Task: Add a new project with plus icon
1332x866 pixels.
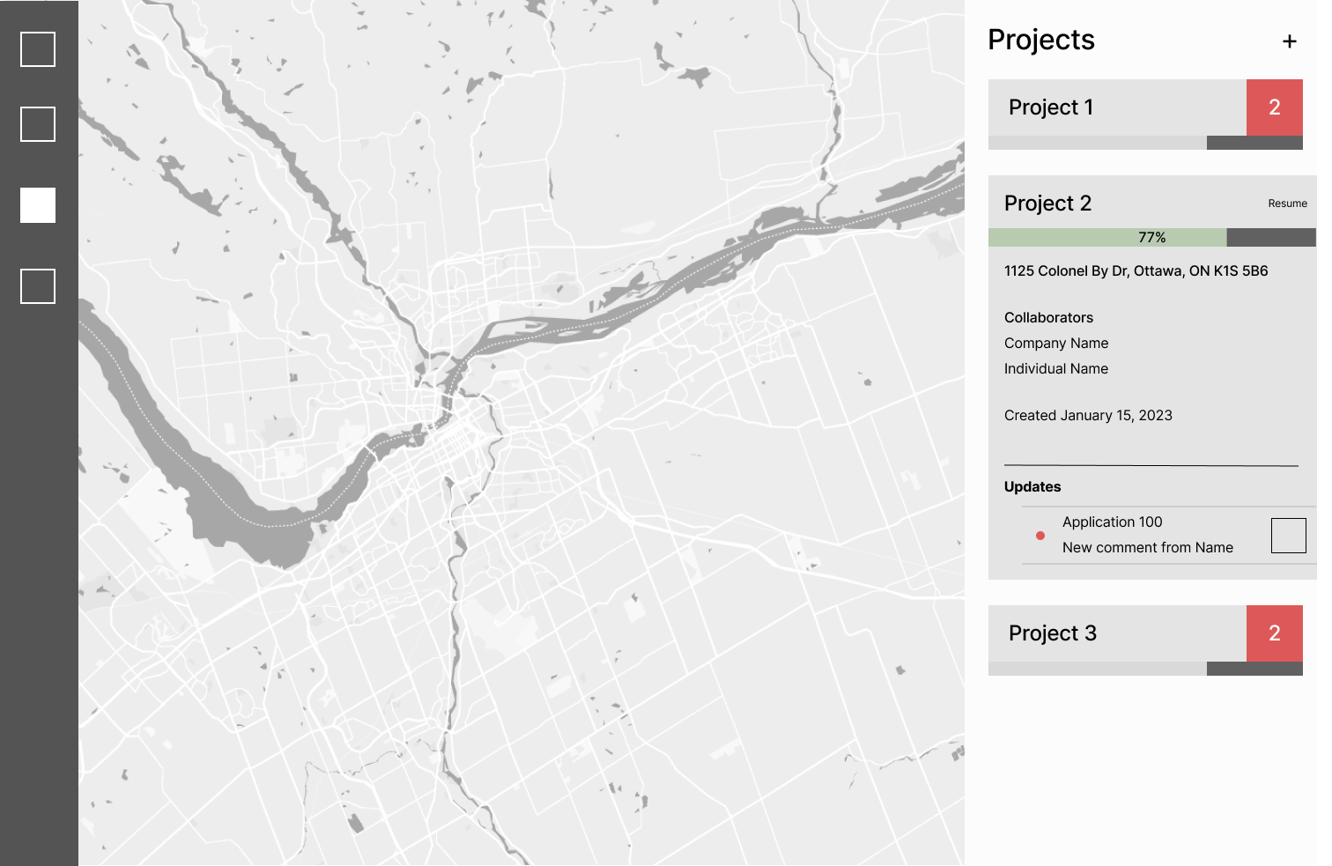Action: click(x=1290, y=41)
